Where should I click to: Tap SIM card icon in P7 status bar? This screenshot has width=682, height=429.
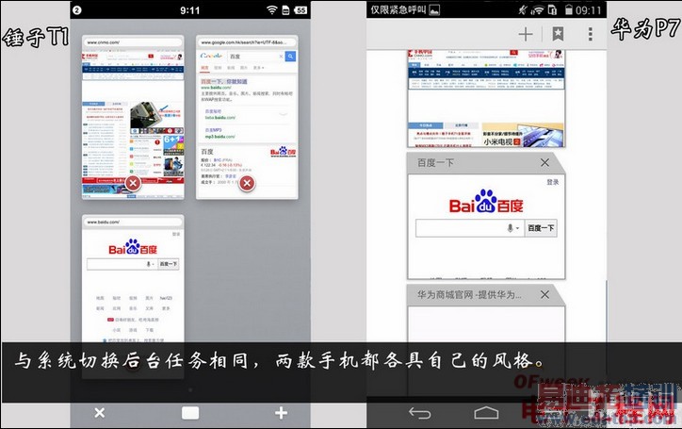point(552,10)
